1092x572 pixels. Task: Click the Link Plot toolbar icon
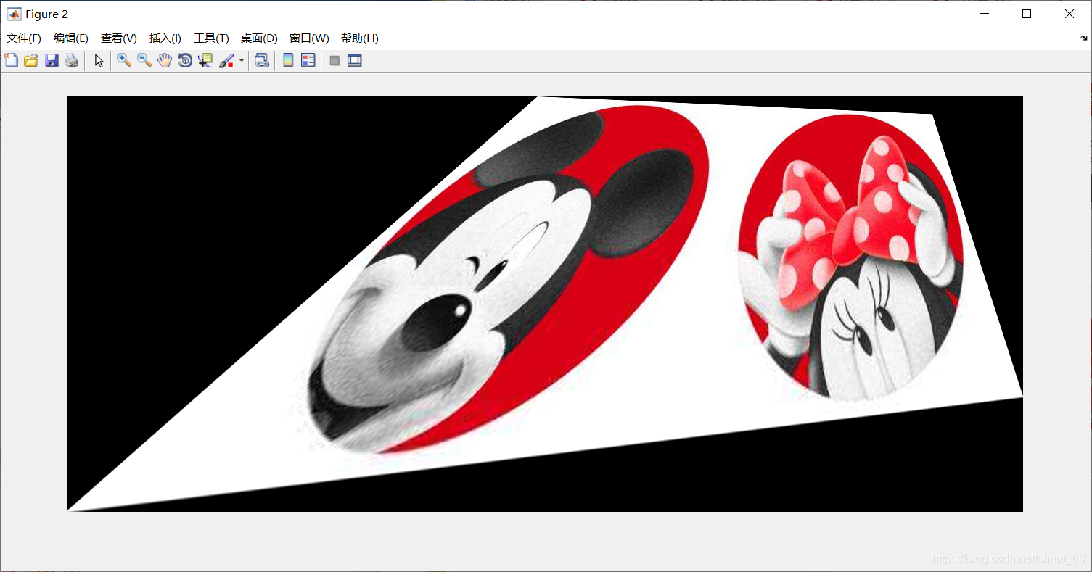pos(262,61)
